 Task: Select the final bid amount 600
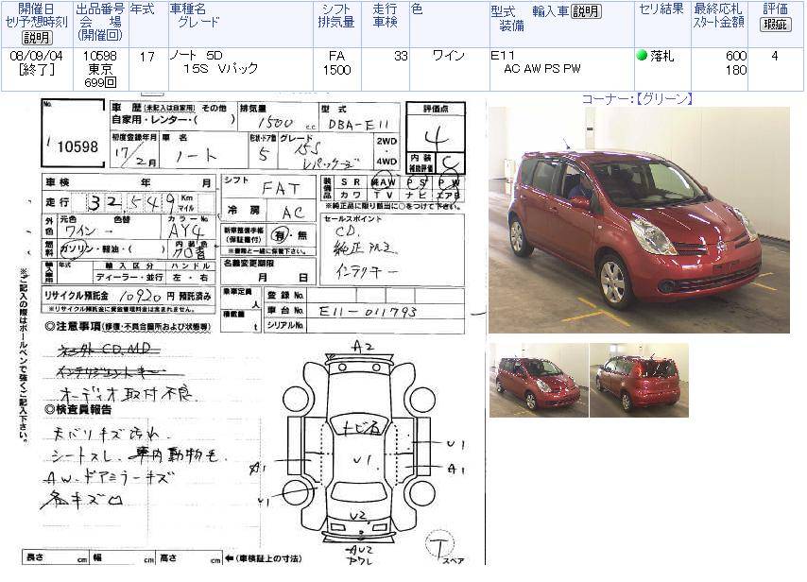pyautogui.click(x=736, y=56)
